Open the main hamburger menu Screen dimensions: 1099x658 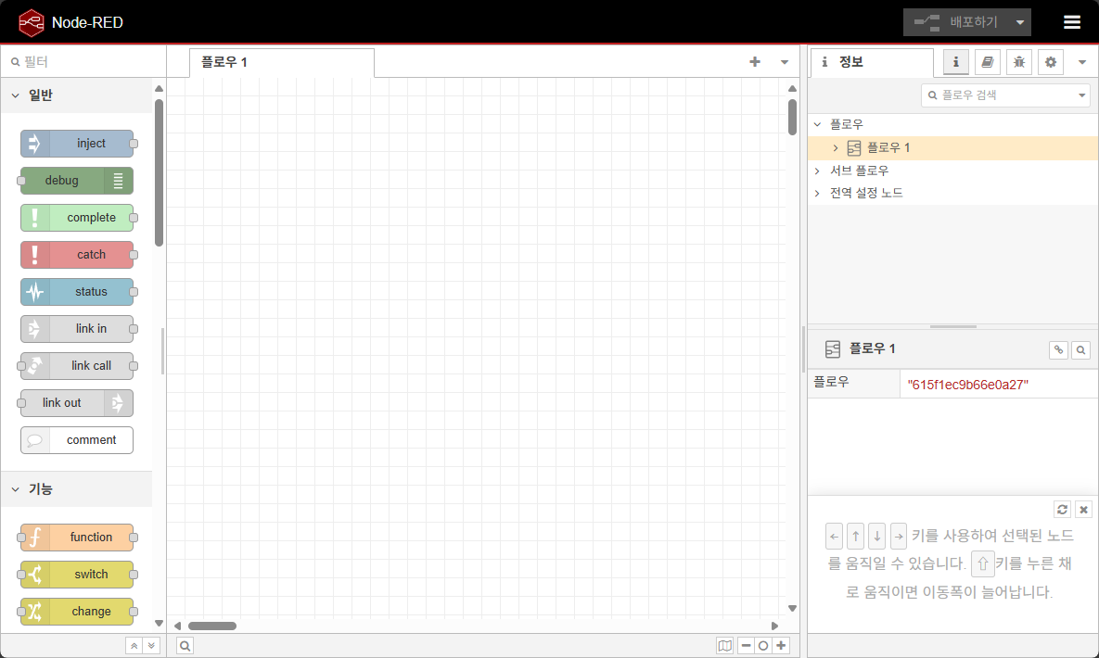click(1072, 22)
